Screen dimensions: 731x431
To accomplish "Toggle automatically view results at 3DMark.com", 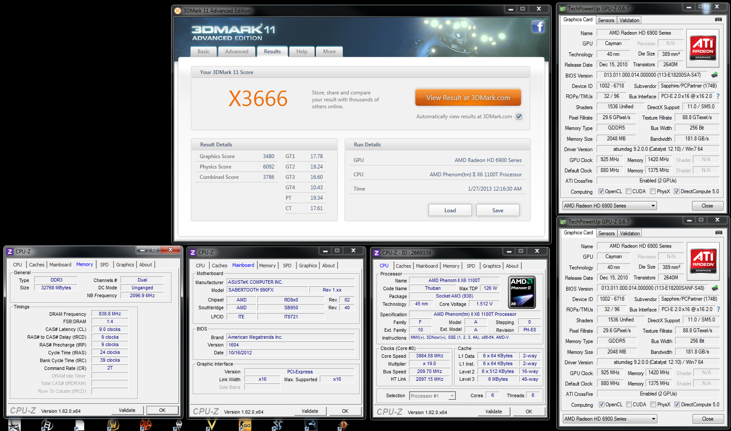I will 519,117.
